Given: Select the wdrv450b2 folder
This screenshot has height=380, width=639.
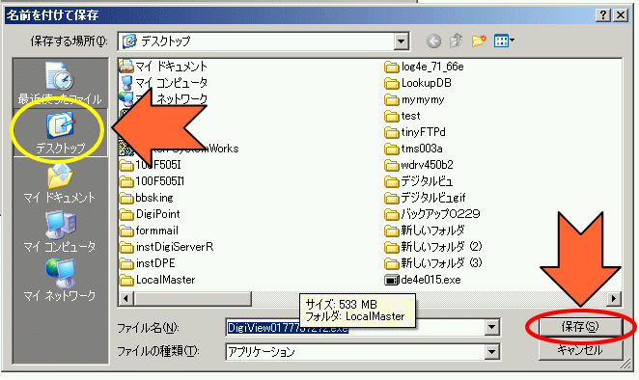Looking at the screenshot, I should tap(419, 165).
